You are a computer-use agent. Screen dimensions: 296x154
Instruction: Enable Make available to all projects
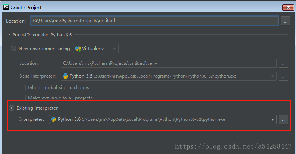23,98
